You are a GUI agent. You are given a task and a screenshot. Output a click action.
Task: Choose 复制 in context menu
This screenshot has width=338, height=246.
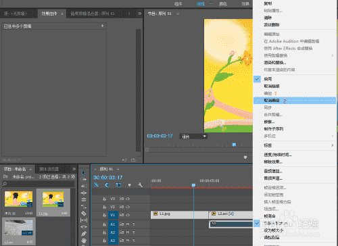pyautogui.click(x=295, y=3)
